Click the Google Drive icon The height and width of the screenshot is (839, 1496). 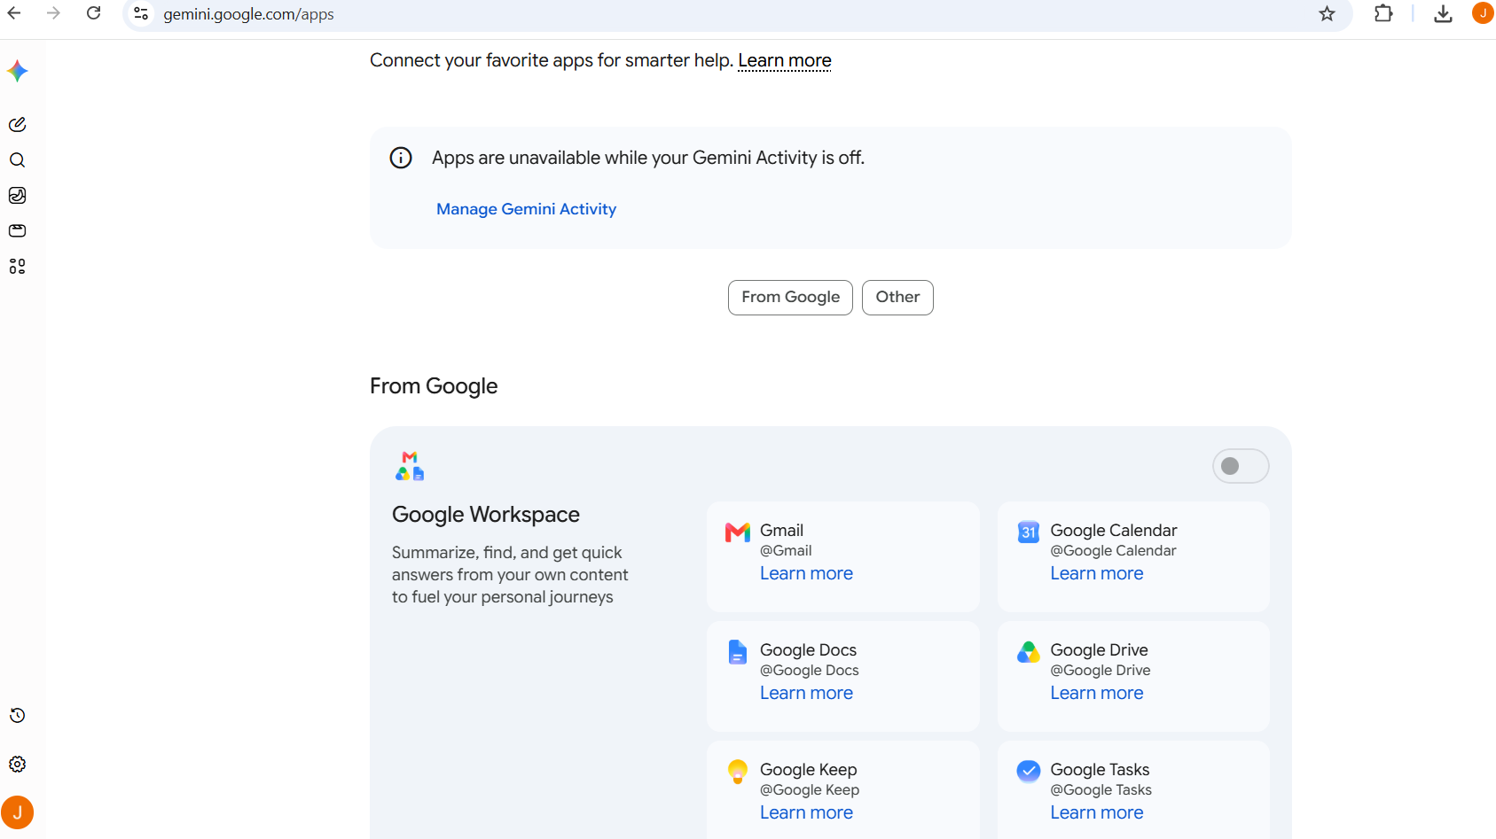pyautogui.click(x=1029, y=652)
